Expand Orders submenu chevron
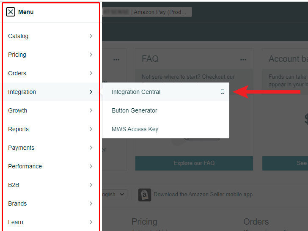This screenshot has height=231, width=308. tap(91, 73)
